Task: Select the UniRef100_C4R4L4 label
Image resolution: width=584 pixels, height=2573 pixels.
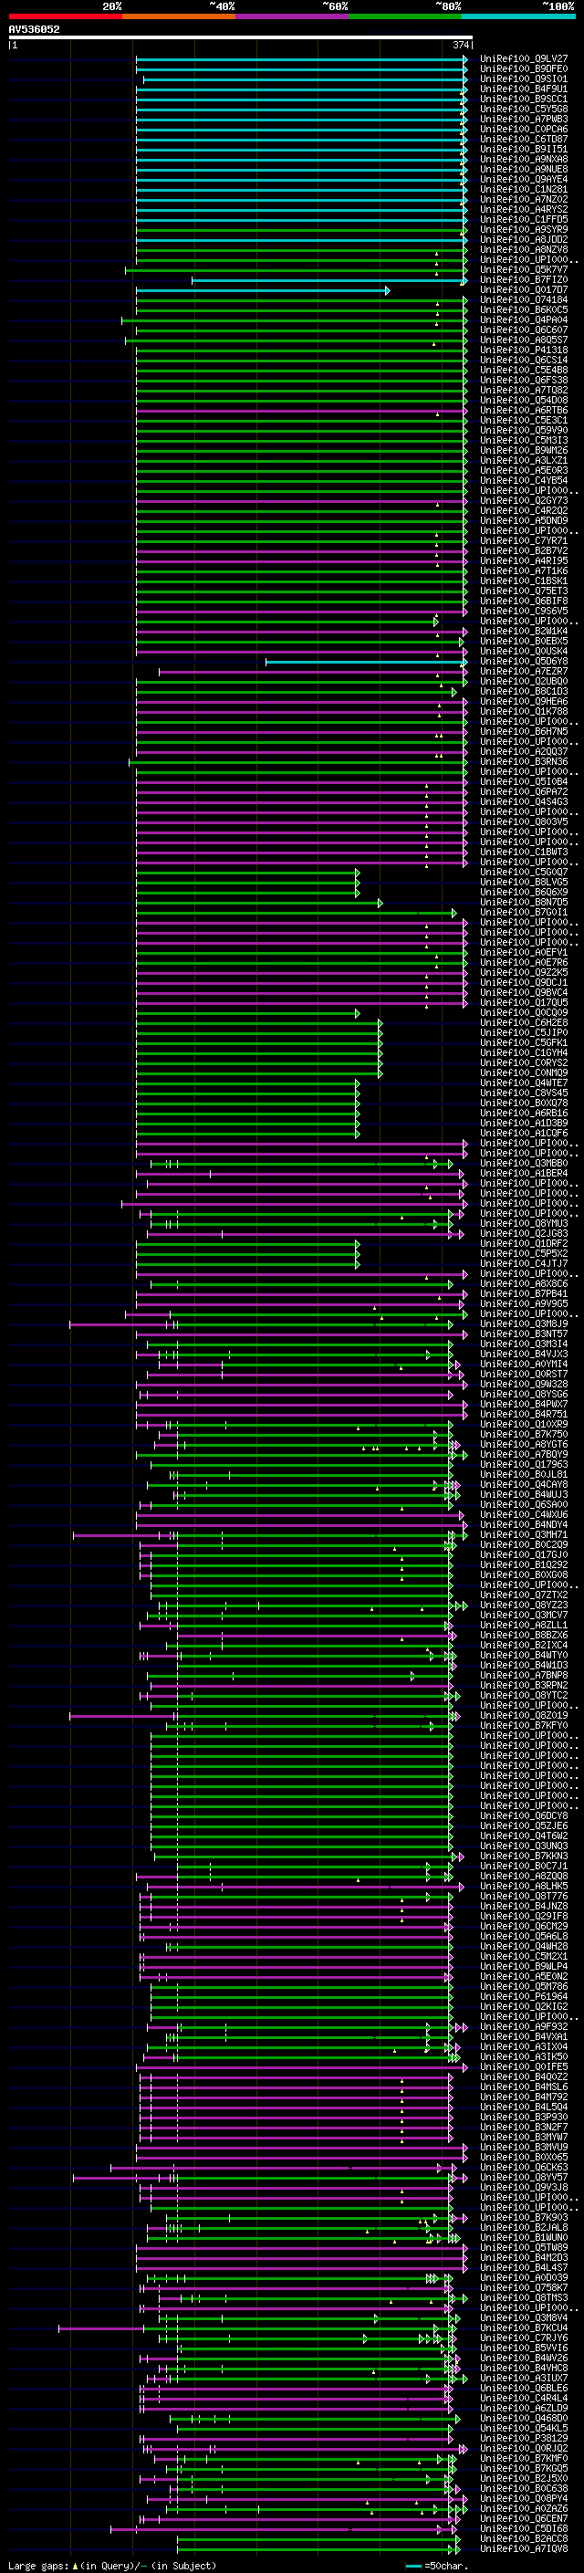Action: pyautogui.click(x=524, y=2398)
